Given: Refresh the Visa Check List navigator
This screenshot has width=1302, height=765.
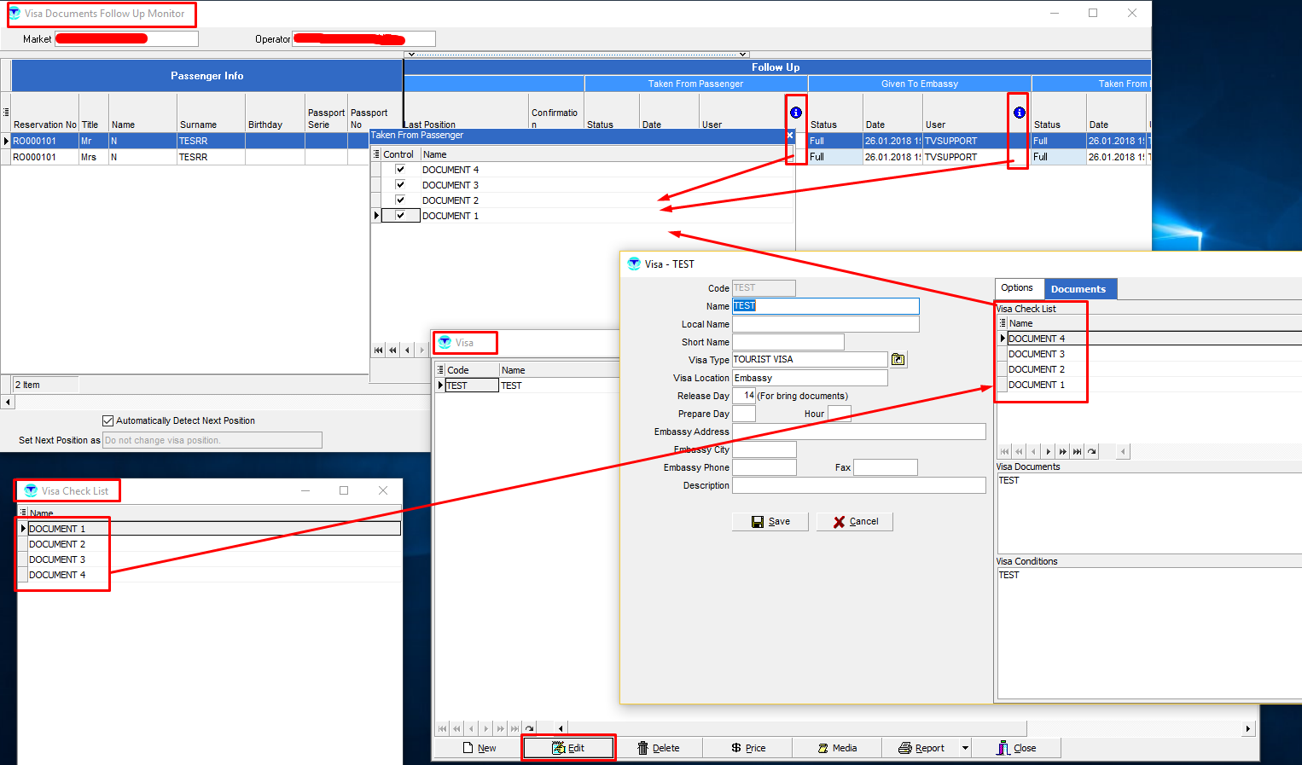Looking at the screenshot, I should click(1091, 452).
